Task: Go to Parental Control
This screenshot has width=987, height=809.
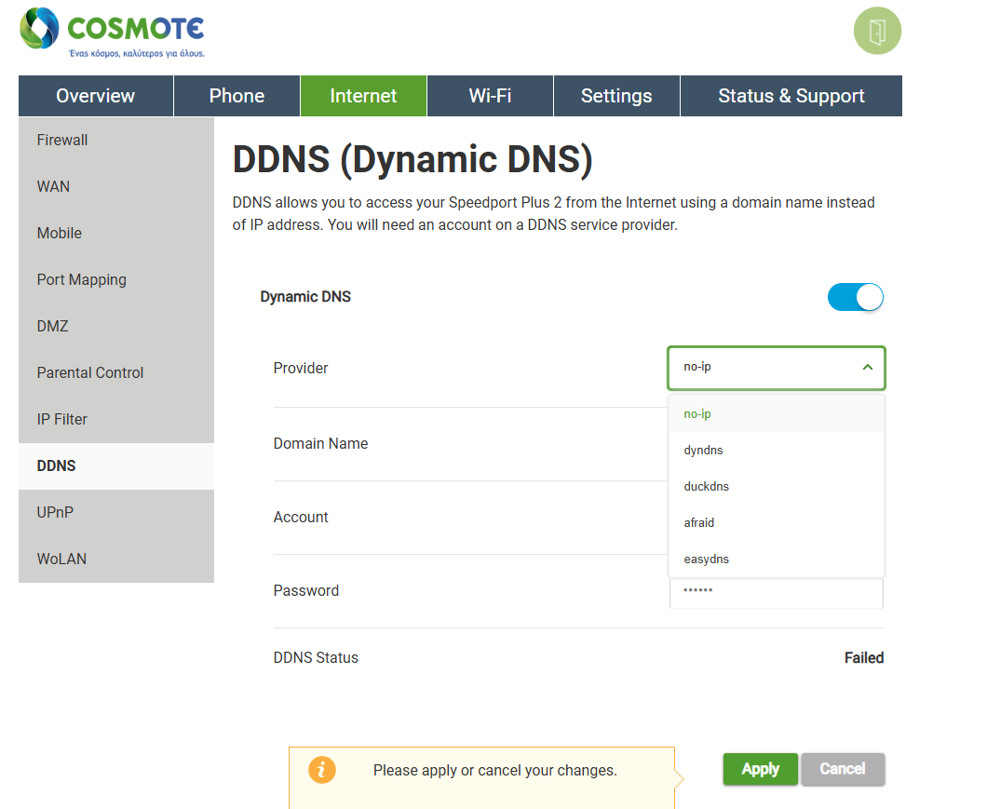Action: click(x=116, y=372)
